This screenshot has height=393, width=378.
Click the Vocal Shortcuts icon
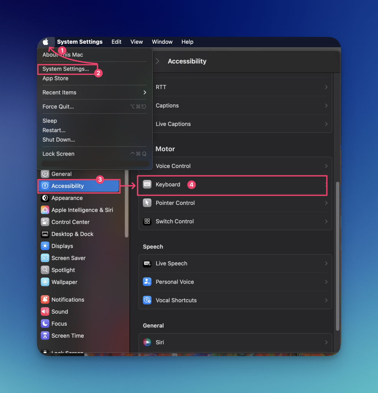click(x=147, y=300)
